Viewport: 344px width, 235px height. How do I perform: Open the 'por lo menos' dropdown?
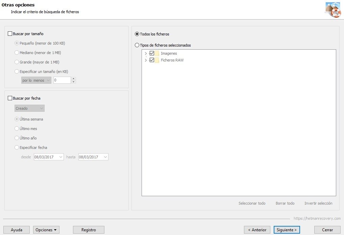click(36, 80)
